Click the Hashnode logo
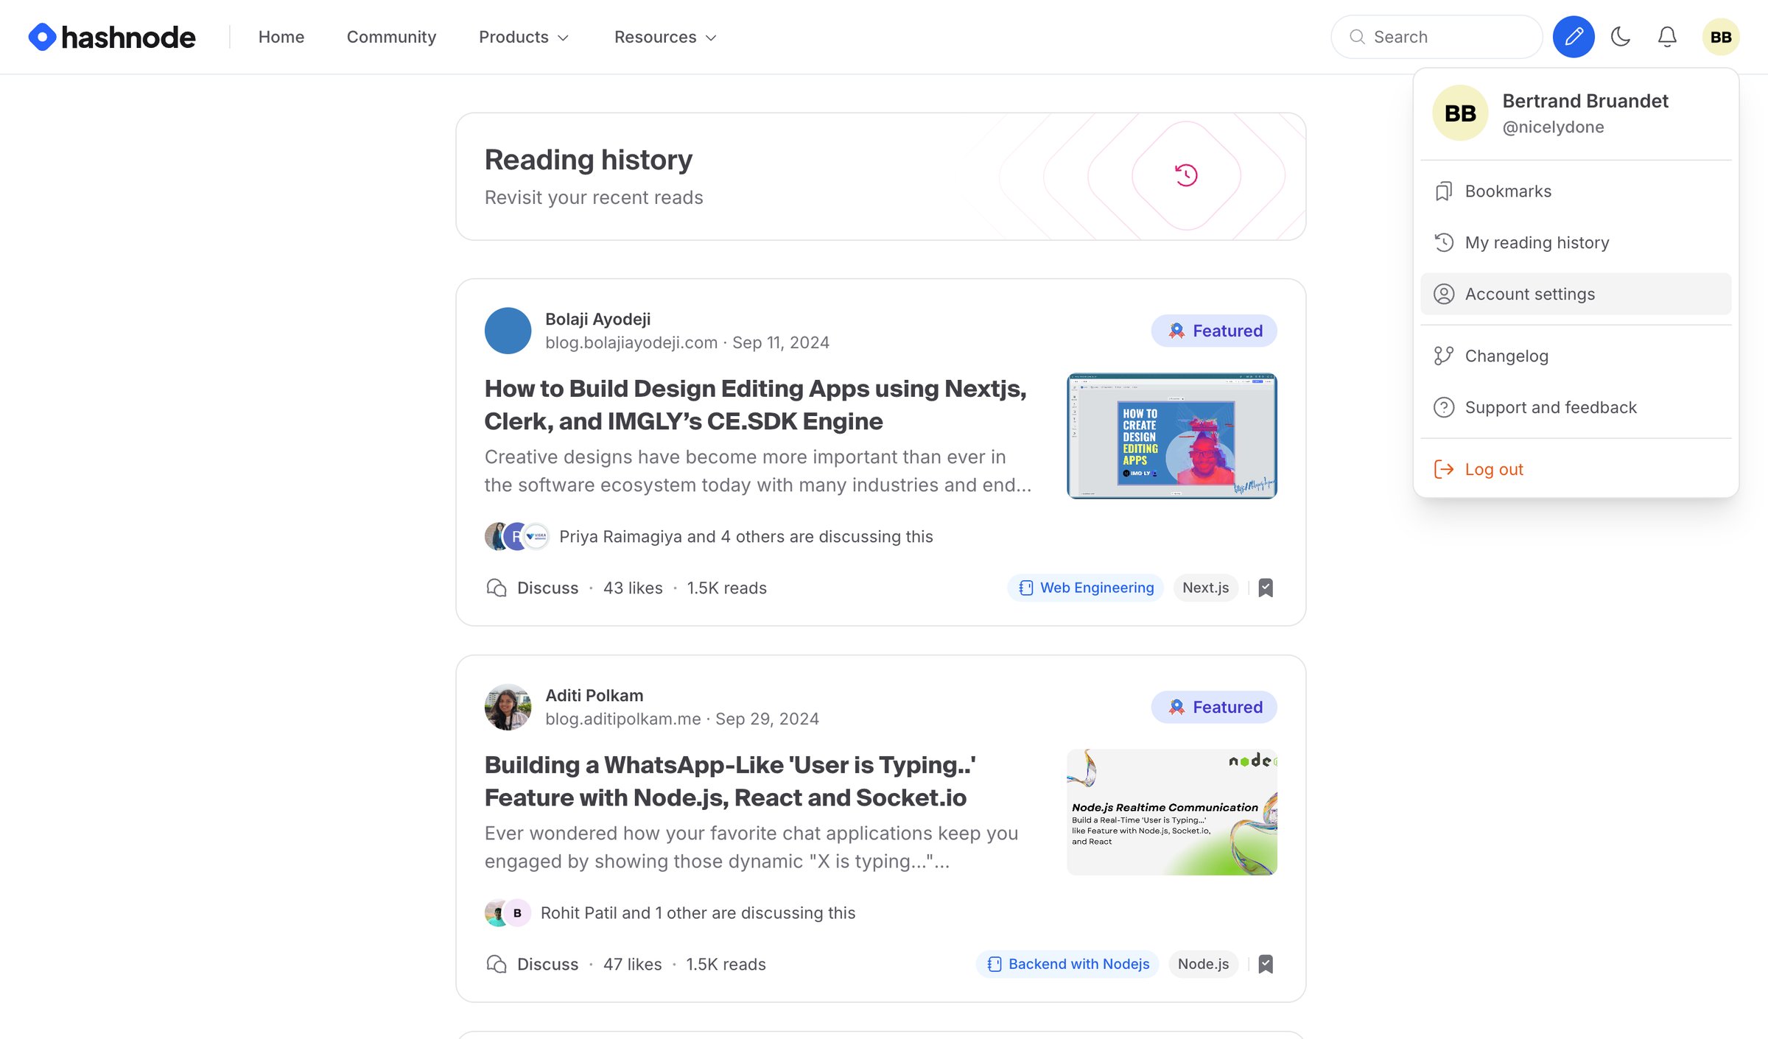Image resolution: width=1768 pixels, height=1039 pixels. coord(112,37)
